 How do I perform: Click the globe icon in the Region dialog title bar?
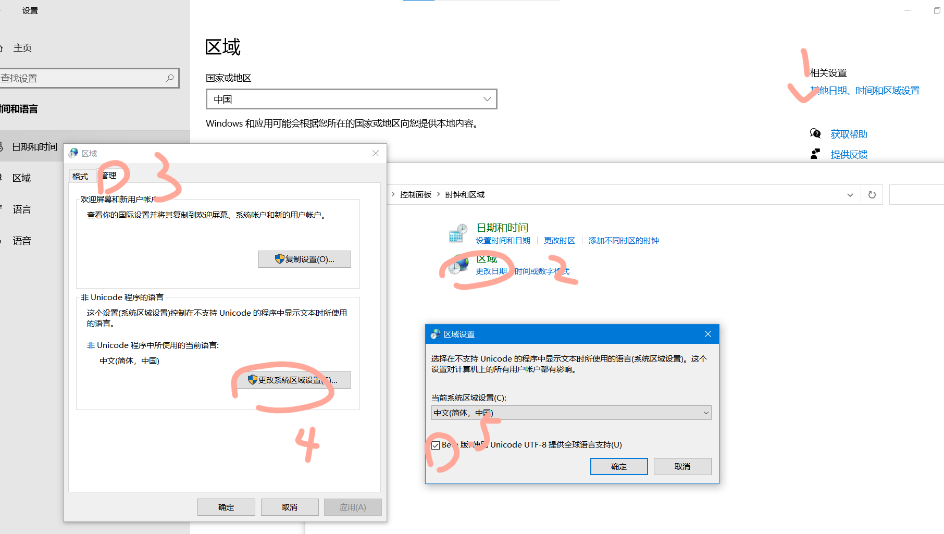(x=74, y=153)
